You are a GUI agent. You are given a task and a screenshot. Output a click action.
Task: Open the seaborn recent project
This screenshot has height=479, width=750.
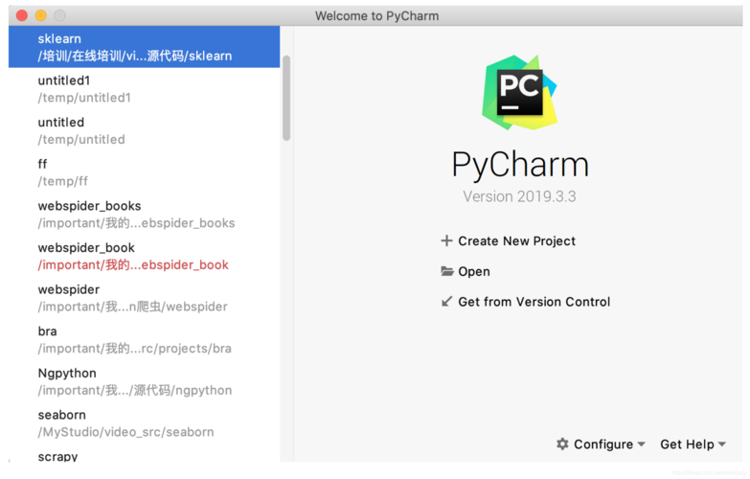coord(144,423)
